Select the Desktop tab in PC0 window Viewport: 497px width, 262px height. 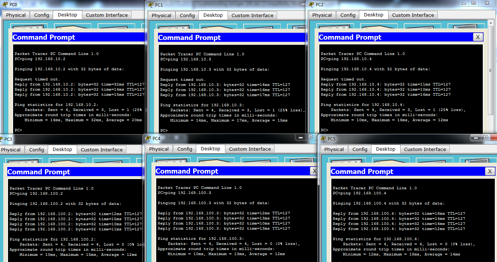pyautogui.click(x=67, y=15)
